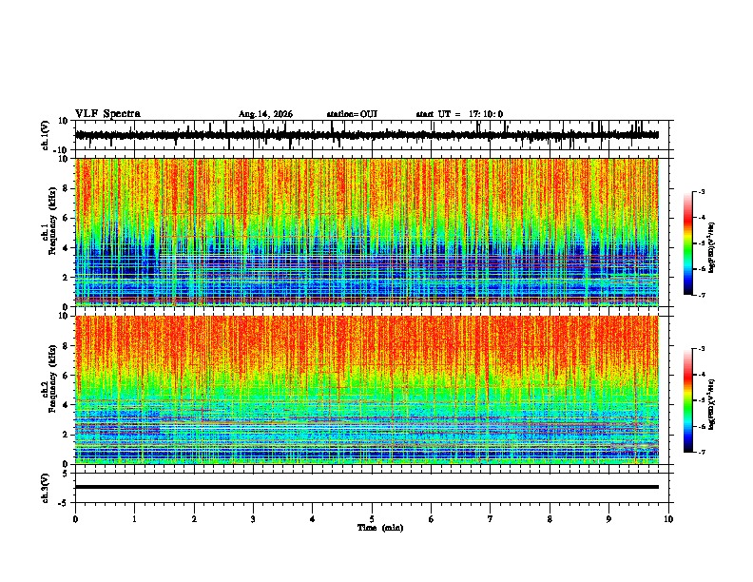Click time axis tick label "1"
This screenshot has height=582, width=753.
coord(134,519)
